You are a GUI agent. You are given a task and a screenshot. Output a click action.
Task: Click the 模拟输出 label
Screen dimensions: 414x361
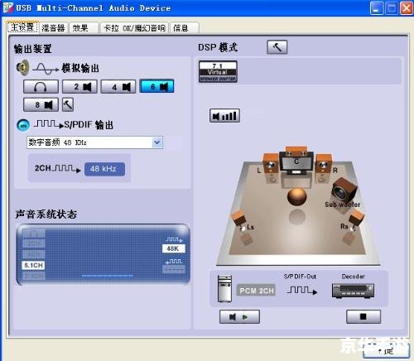click(x=80, y=68)
